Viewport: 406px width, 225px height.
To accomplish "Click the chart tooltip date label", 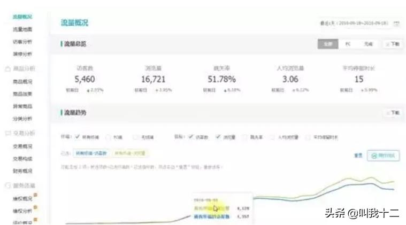I will tap(206, 200).
